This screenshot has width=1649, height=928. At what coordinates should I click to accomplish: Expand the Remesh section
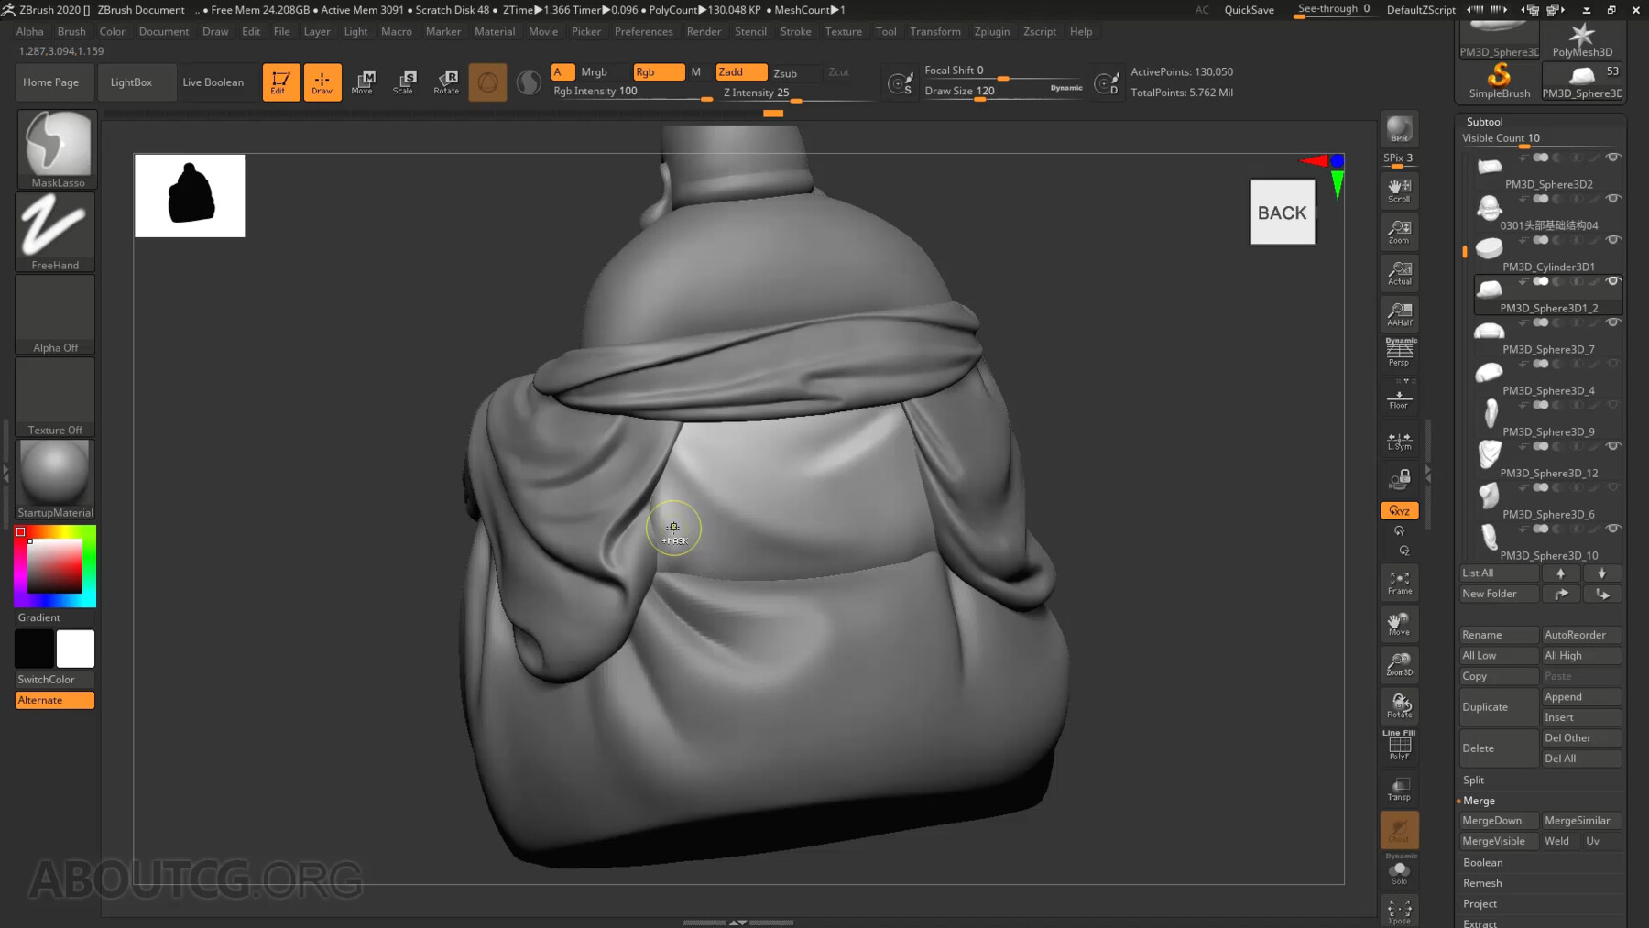point(1482,883)
